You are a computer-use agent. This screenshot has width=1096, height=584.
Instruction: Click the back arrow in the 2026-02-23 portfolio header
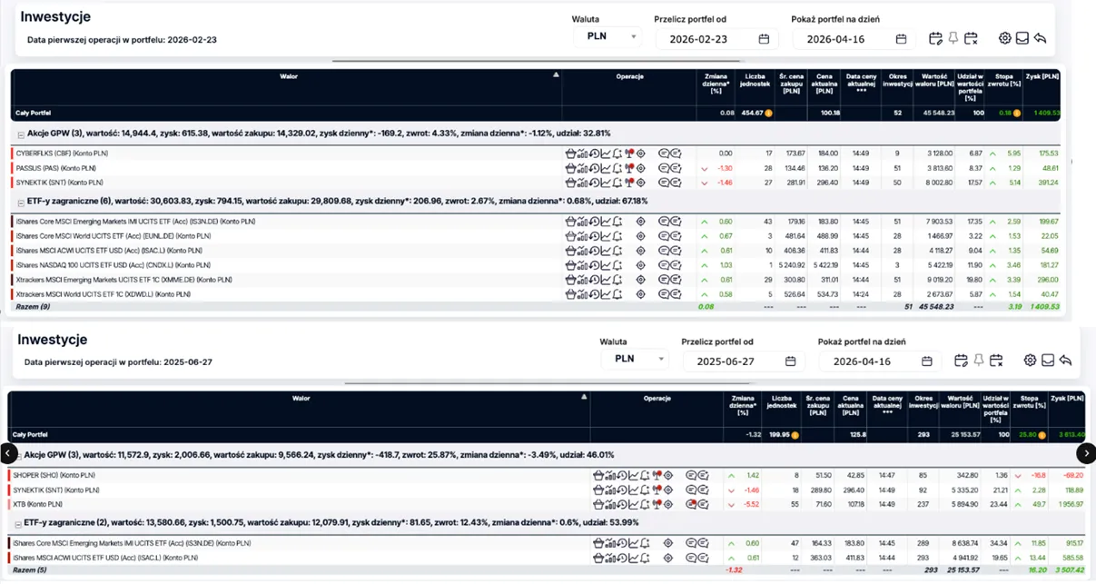click(1040, 38)
